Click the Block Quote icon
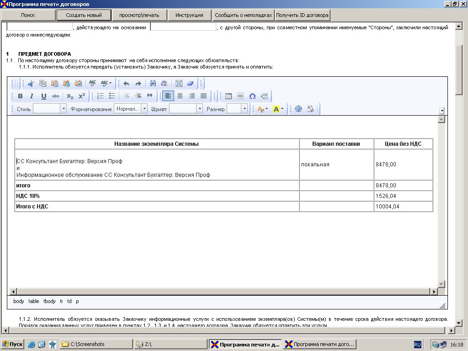468x351 pixels. 149,96
